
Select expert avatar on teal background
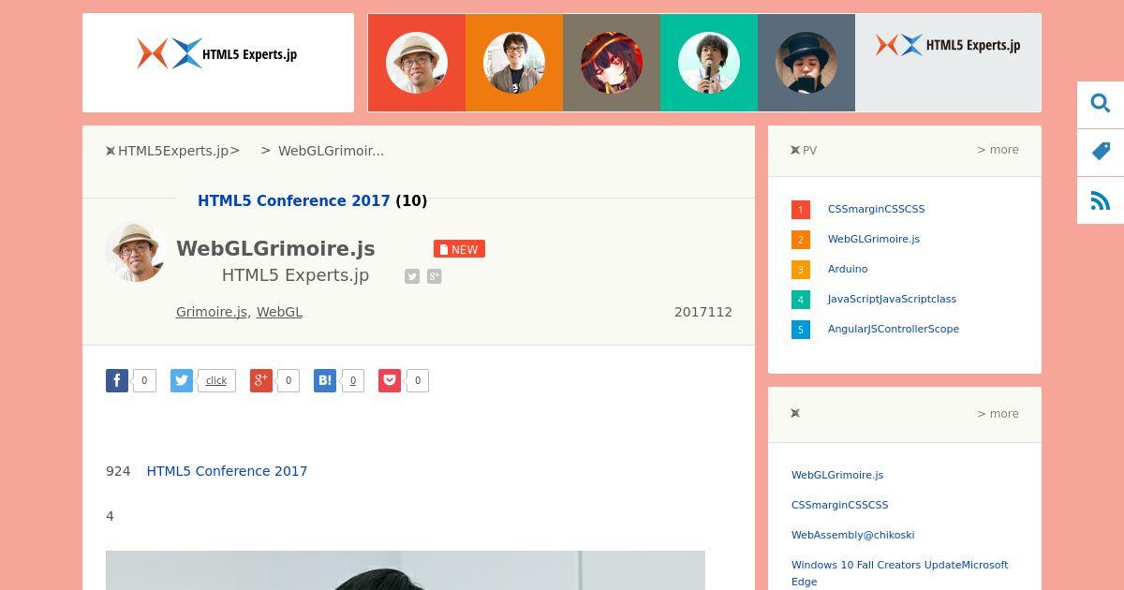point(709,63)
